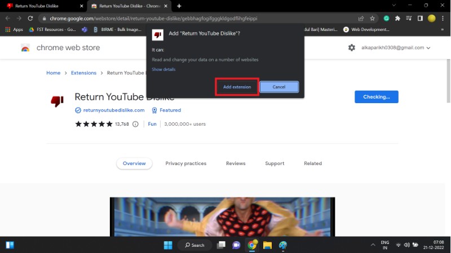Open the Wi-Fi tray icon
The height and width of the screenshot is (253, 451).
coord(399,245)
